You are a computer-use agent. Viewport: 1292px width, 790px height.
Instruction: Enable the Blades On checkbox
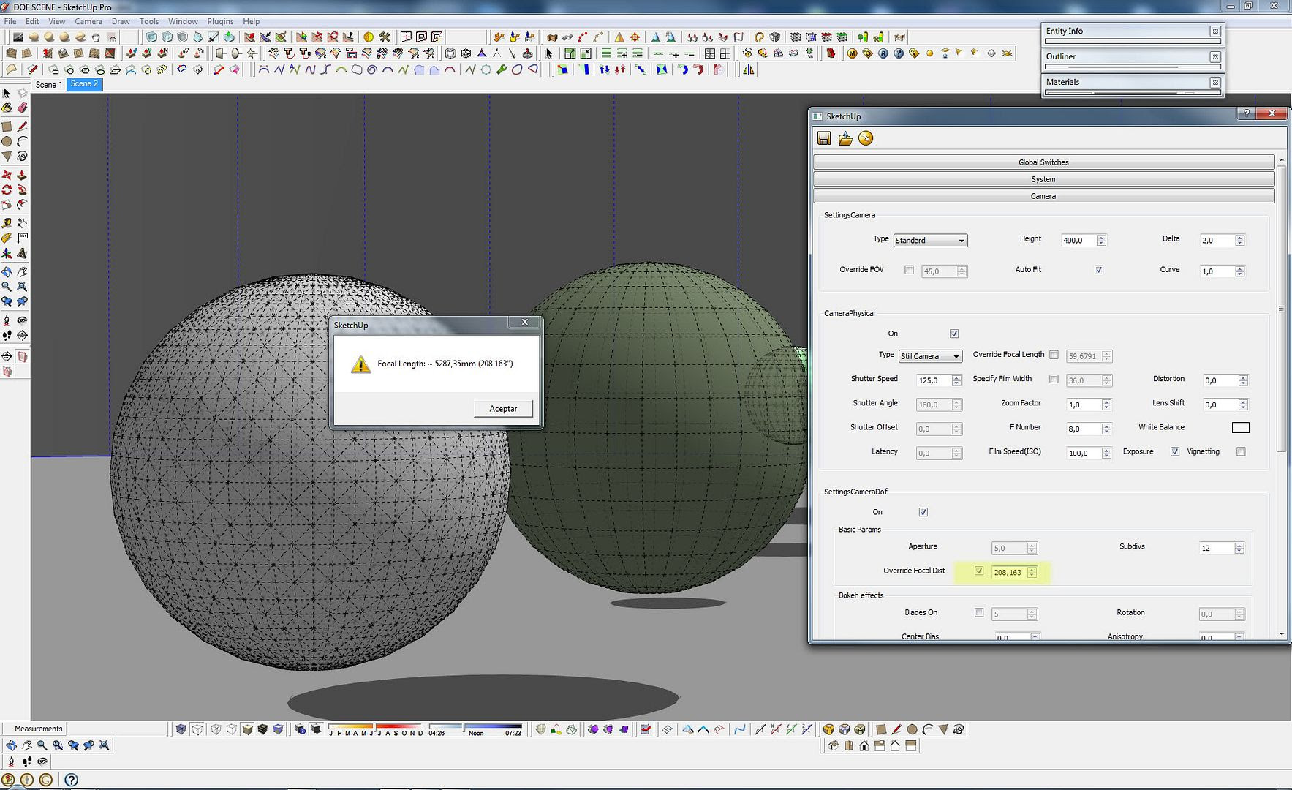(979, 612)
